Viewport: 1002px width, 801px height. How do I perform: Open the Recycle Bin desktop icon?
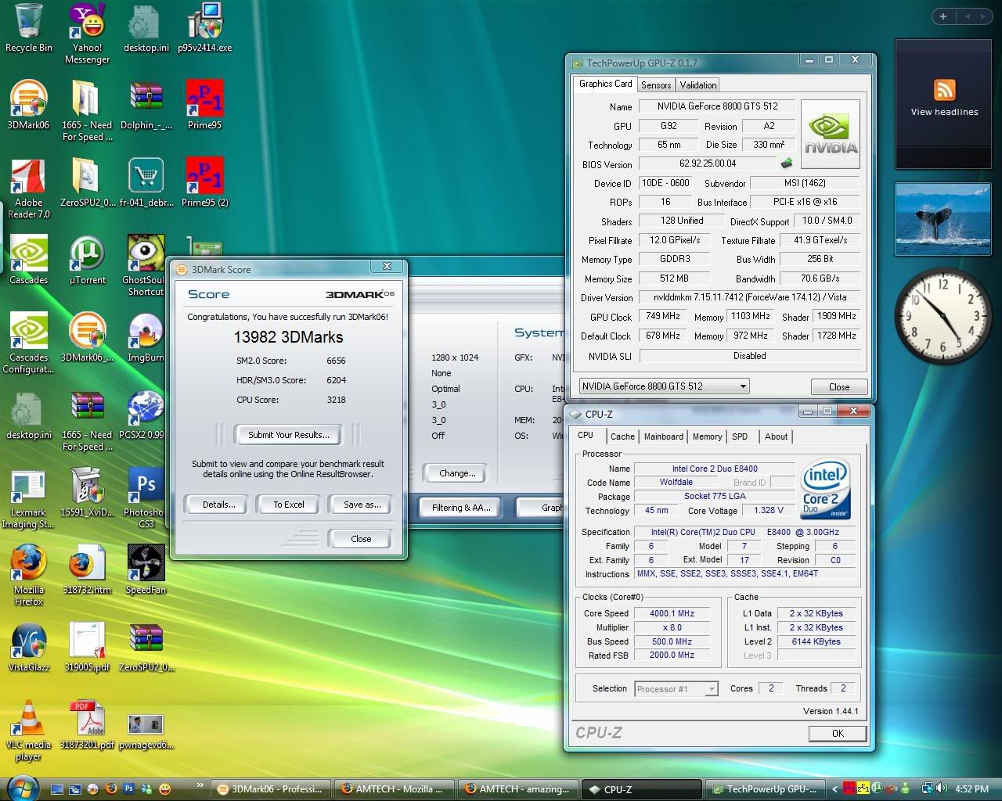tap(29, 28)
